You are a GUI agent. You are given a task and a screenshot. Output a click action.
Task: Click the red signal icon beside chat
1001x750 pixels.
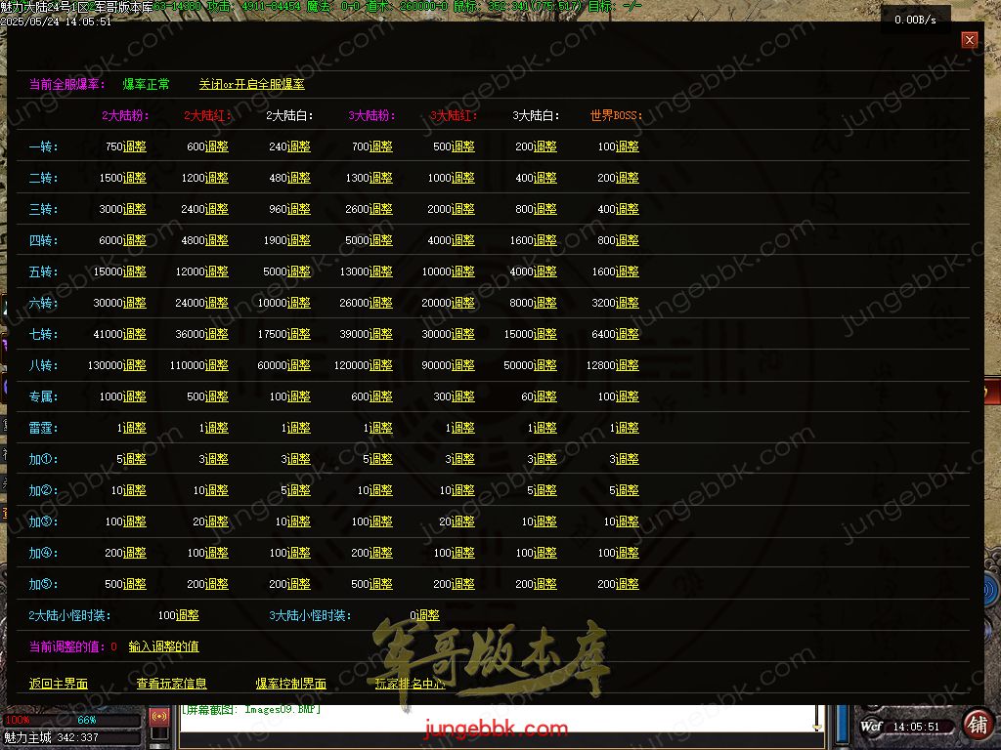(159, 720)
